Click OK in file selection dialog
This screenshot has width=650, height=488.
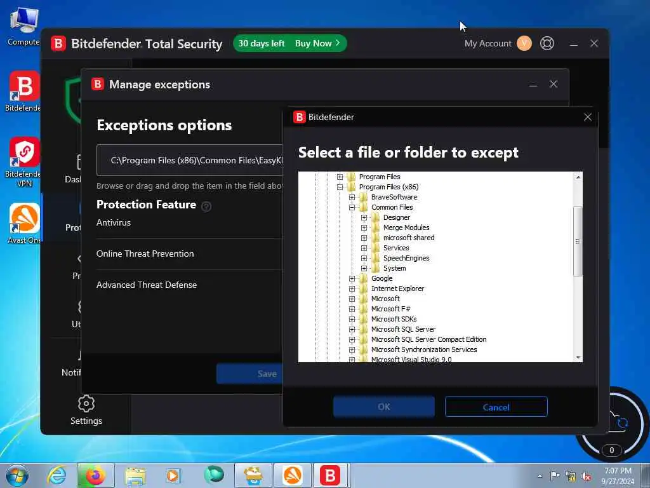point(384,407)
